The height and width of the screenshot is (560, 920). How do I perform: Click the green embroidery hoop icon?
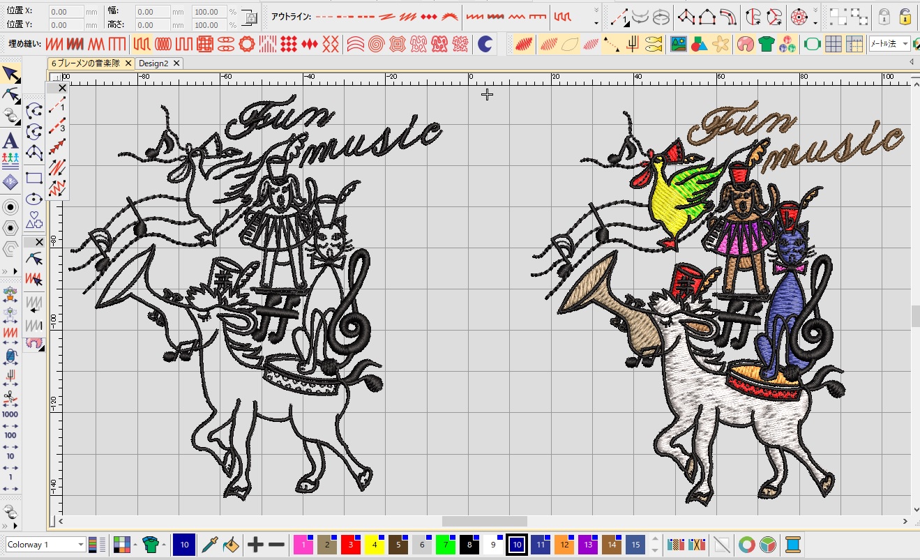point(811,45)
